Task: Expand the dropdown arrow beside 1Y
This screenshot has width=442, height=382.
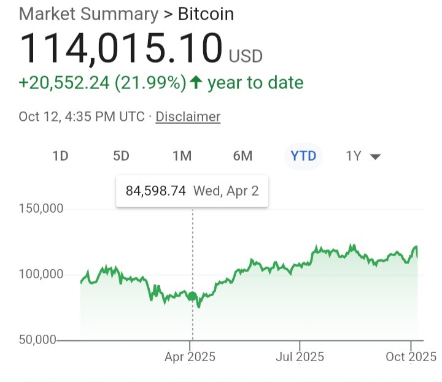Action: [x=375, y=157]
